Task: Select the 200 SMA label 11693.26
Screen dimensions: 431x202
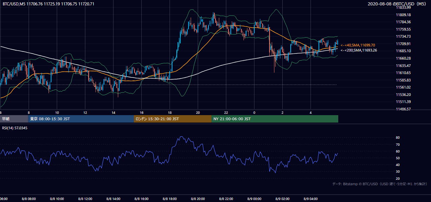Action: click(359, 50)
